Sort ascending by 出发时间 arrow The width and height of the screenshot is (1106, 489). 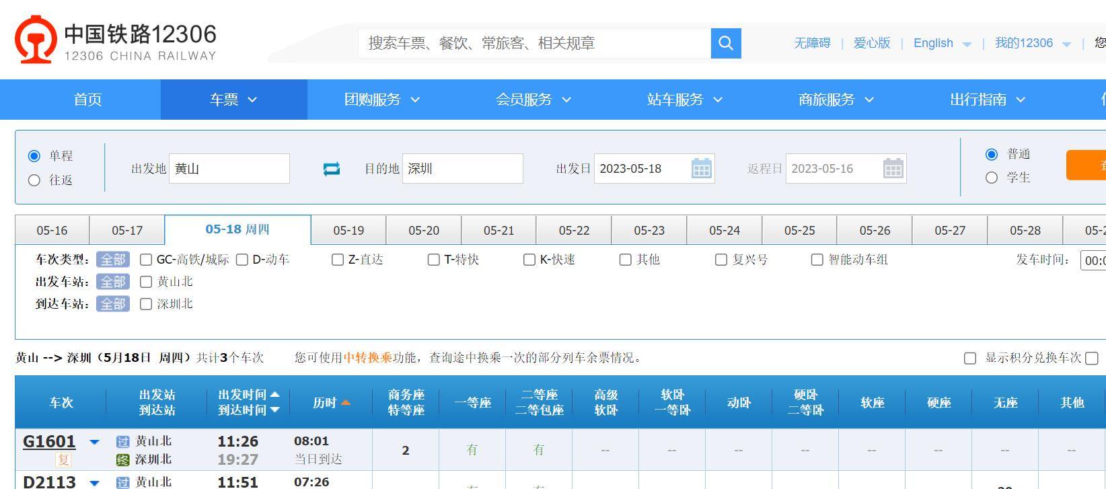[x=274, y=395]
